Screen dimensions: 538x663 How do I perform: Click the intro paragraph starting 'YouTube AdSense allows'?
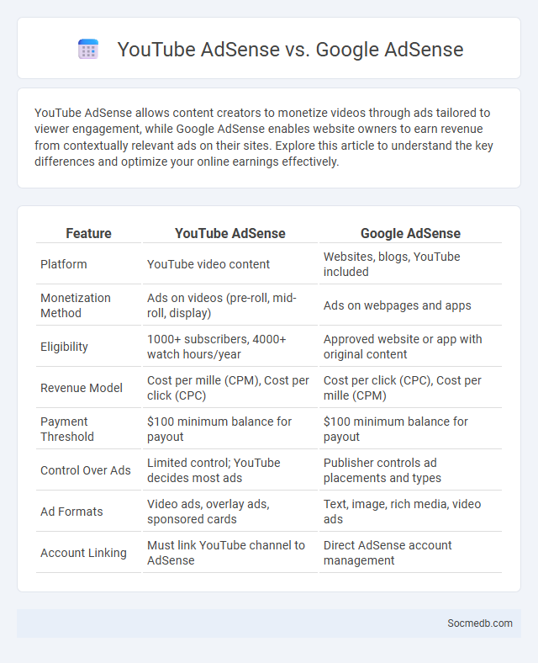263,137
